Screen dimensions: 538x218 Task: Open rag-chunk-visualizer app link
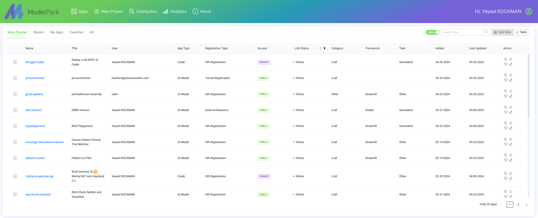click(38, 195)
